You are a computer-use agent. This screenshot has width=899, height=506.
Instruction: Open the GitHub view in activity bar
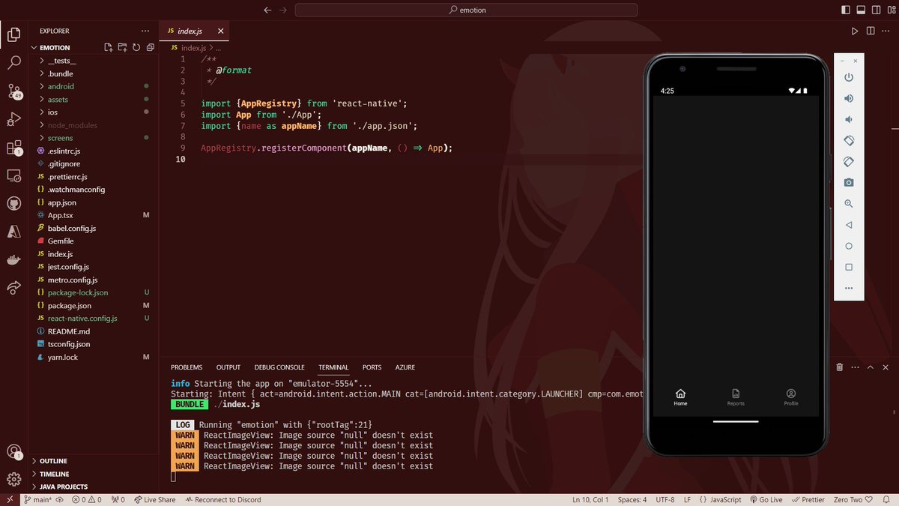coord(13,204)
